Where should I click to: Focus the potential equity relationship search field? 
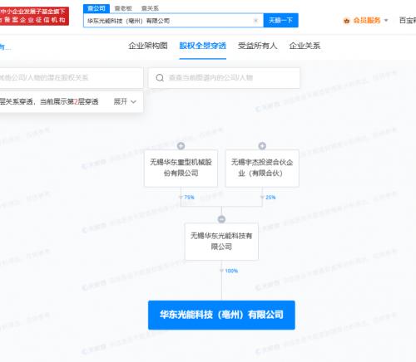[x=72, y=78]
